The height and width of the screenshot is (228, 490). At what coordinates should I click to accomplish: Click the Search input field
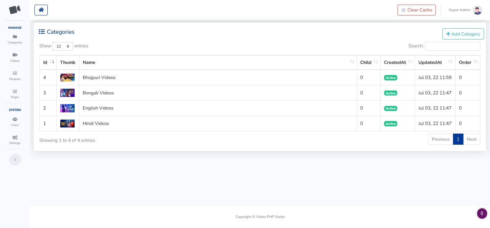tap(452, 46)
